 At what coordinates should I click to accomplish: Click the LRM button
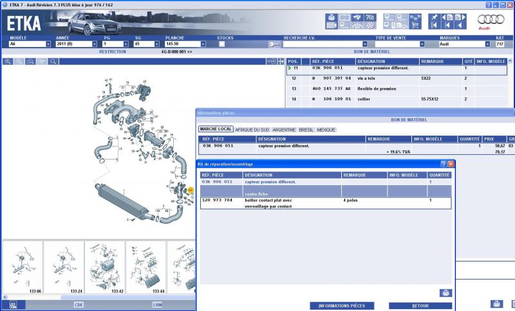point(157,305)
